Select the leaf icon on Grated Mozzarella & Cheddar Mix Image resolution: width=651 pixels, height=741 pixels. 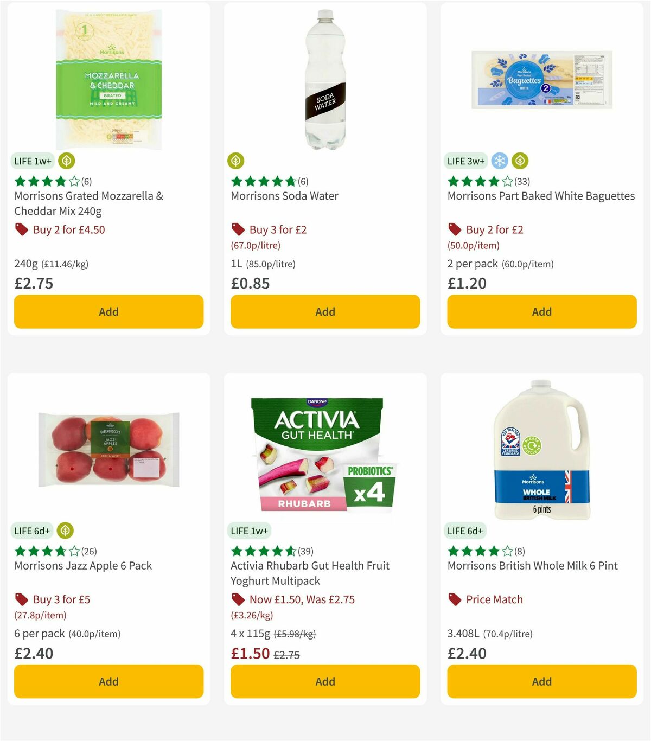click(x=66, y=161)
